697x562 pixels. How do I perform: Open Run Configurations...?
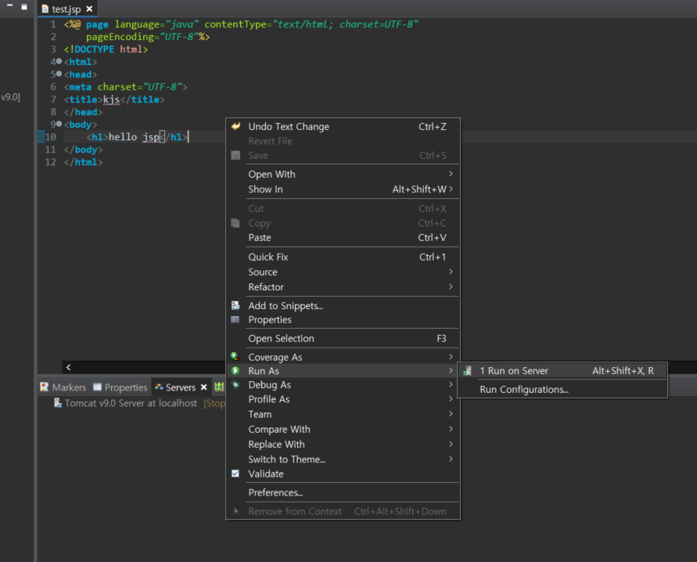(523, 390)
